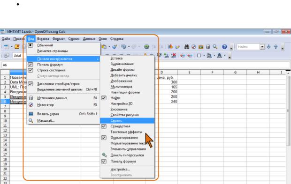Click the A6 Name Box field
The image size is (291, 184).
(x=14, y=65)
